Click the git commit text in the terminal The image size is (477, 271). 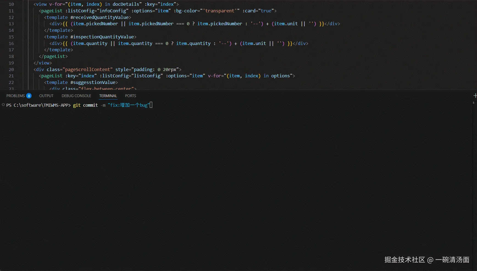(x=85, y=105)
